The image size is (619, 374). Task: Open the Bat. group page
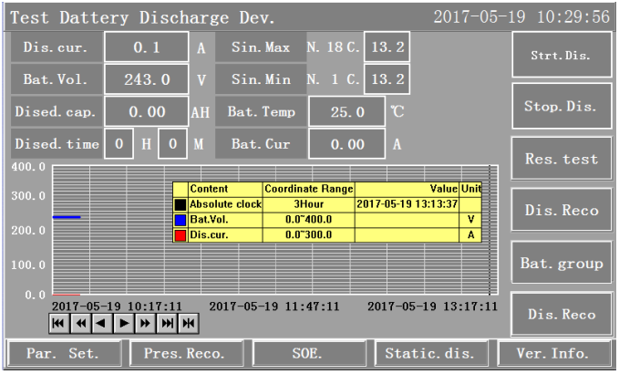[560, 264]
